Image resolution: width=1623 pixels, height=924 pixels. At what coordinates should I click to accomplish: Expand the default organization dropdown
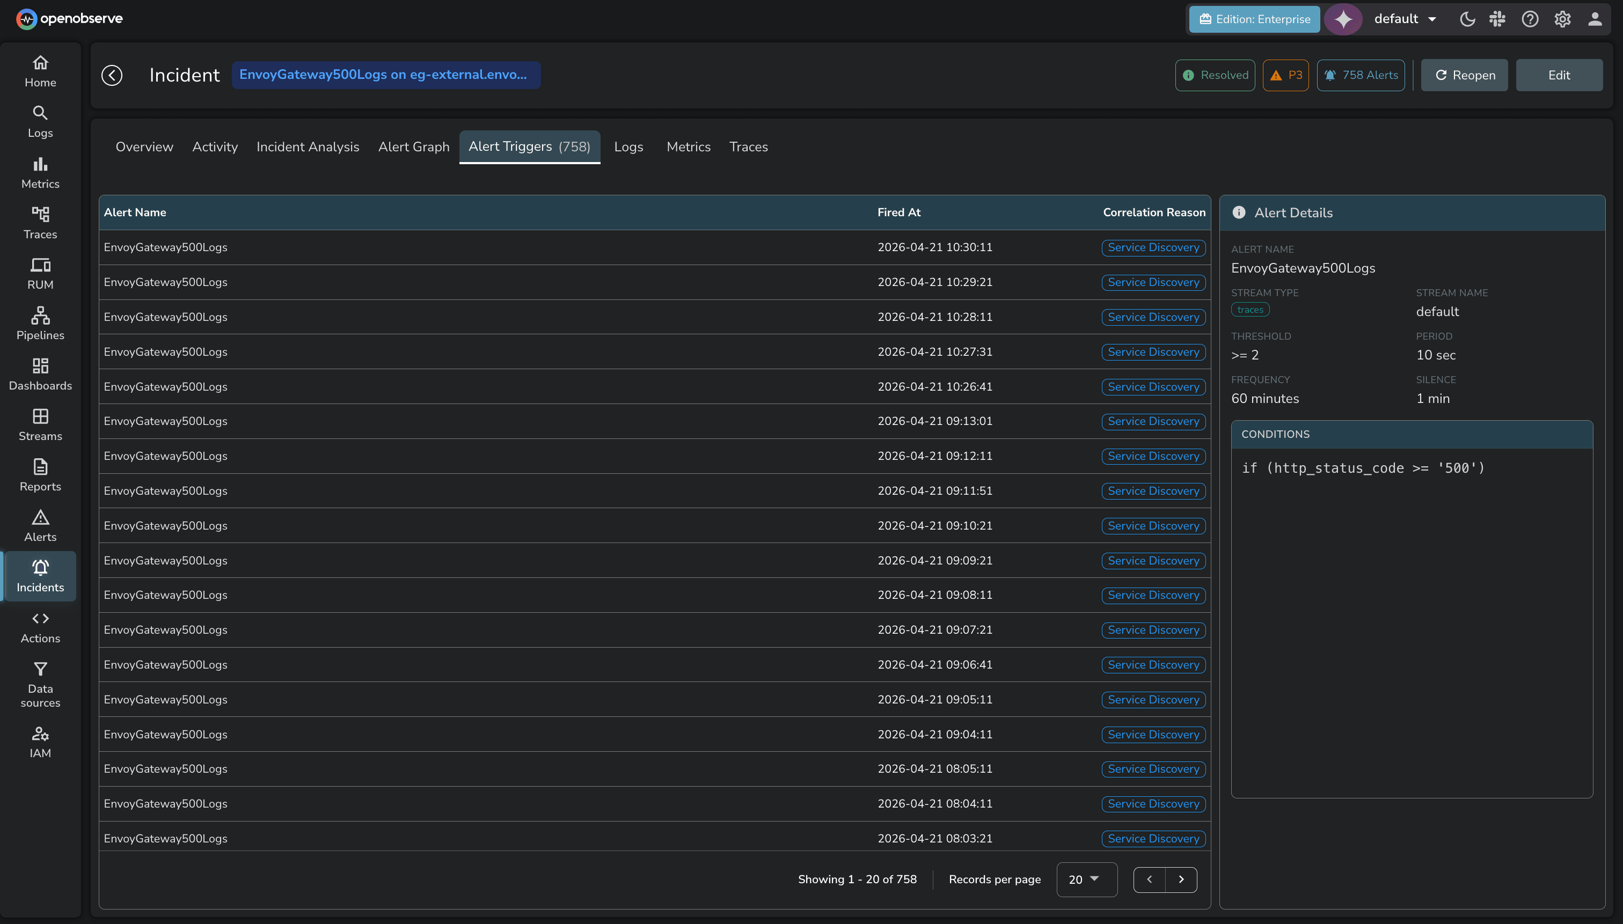point(1405,19)
